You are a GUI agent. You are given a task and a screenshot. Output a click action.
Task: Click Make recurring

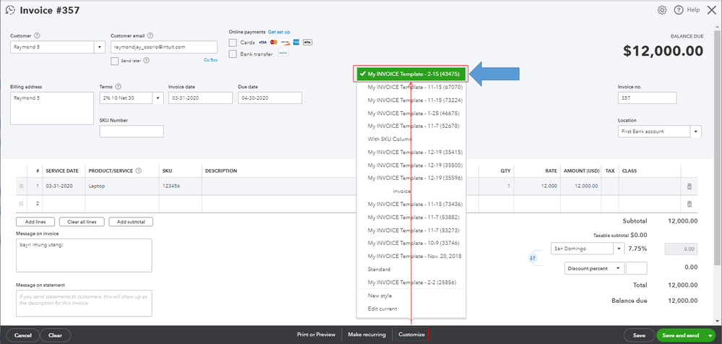[366, 335]
